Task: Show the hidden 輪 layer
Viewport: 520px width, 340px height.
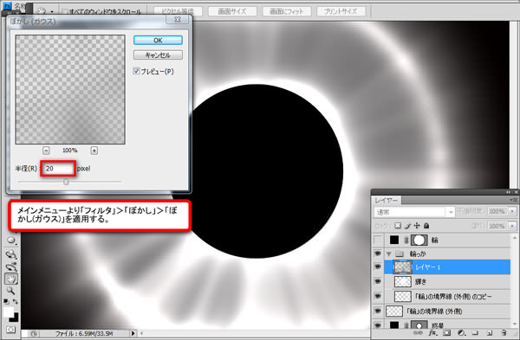Action: (x=378, y=240)
